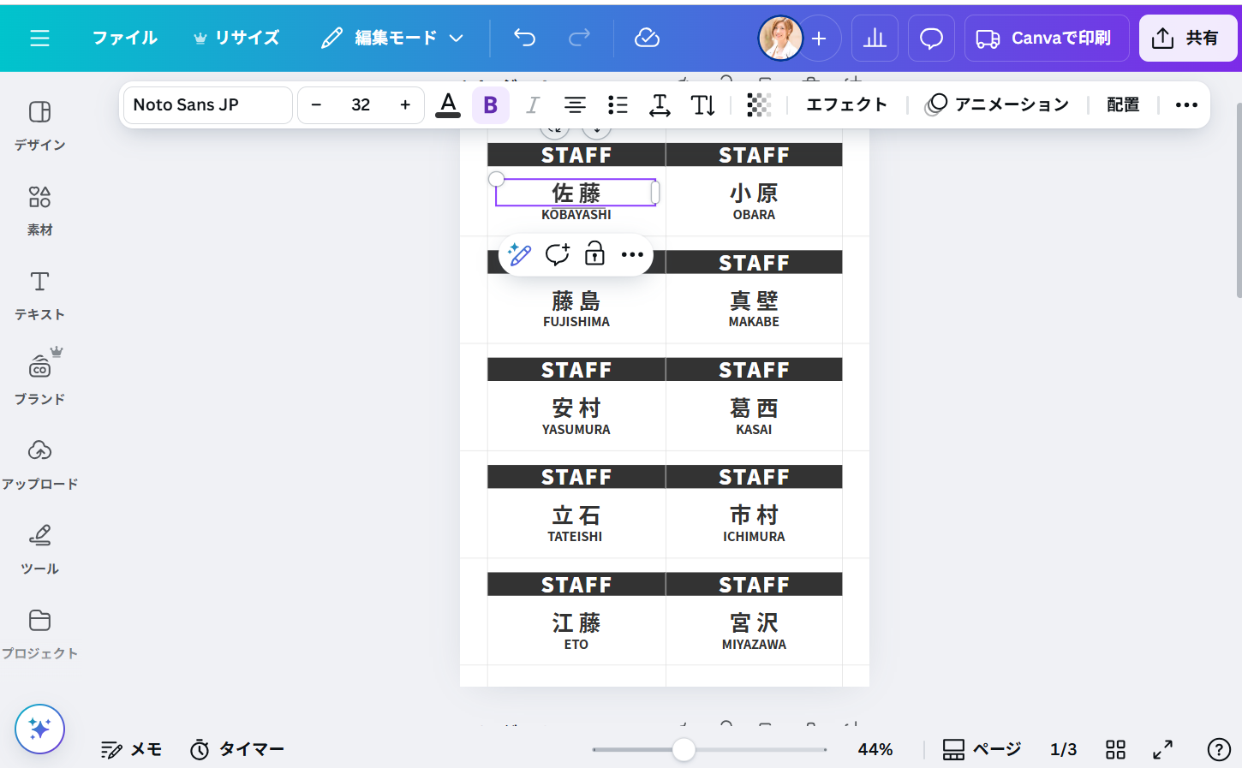Image resolution: width=1242 pixels, height=768 pixels.
Task: Click the Canvaで印刷 button
Action: (1045, 39)
